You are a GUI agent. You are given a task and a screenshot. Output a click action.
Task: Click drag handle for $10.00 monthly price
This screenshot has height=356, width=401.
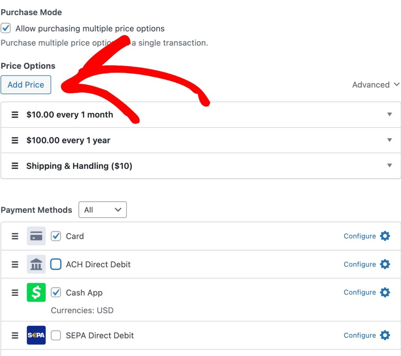tap(15, 115)
